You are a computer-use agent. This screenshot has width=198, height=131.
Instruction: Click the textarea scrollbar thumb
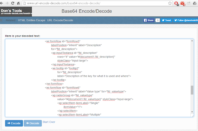[x=192, y=90]
